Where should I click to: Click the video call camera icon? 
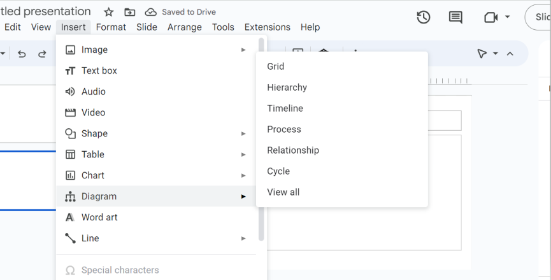click(x=490, y=17)
